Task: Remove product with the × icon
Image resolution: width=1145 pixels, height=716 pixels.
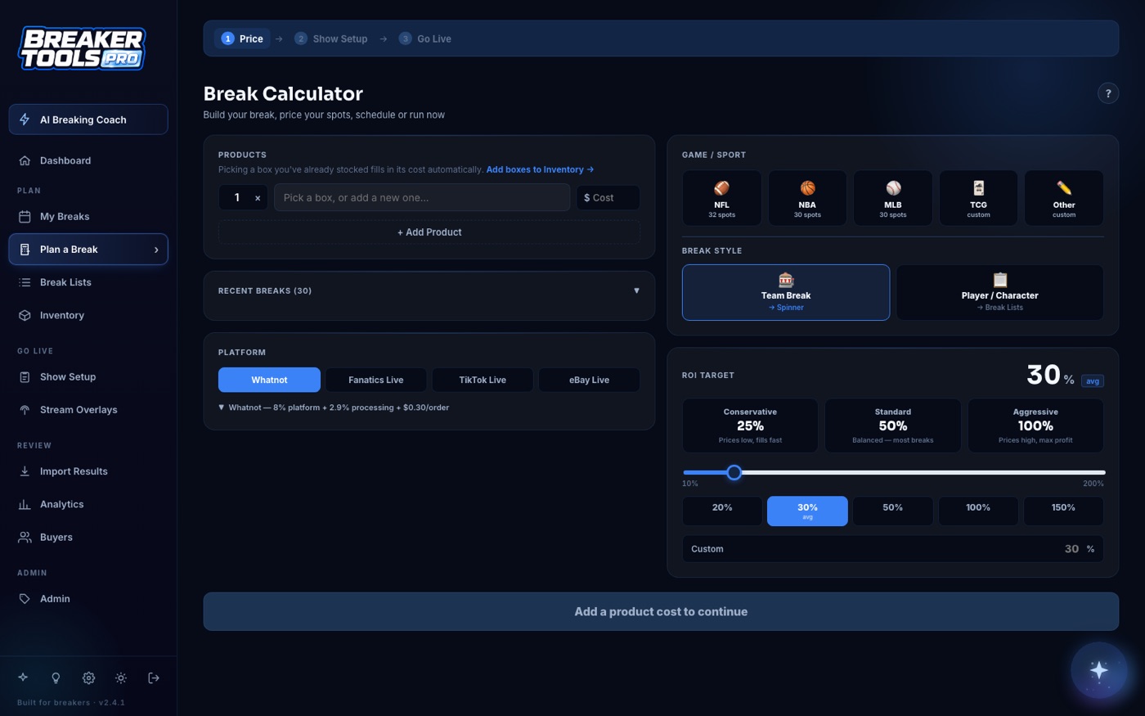Action: [258, 198]
